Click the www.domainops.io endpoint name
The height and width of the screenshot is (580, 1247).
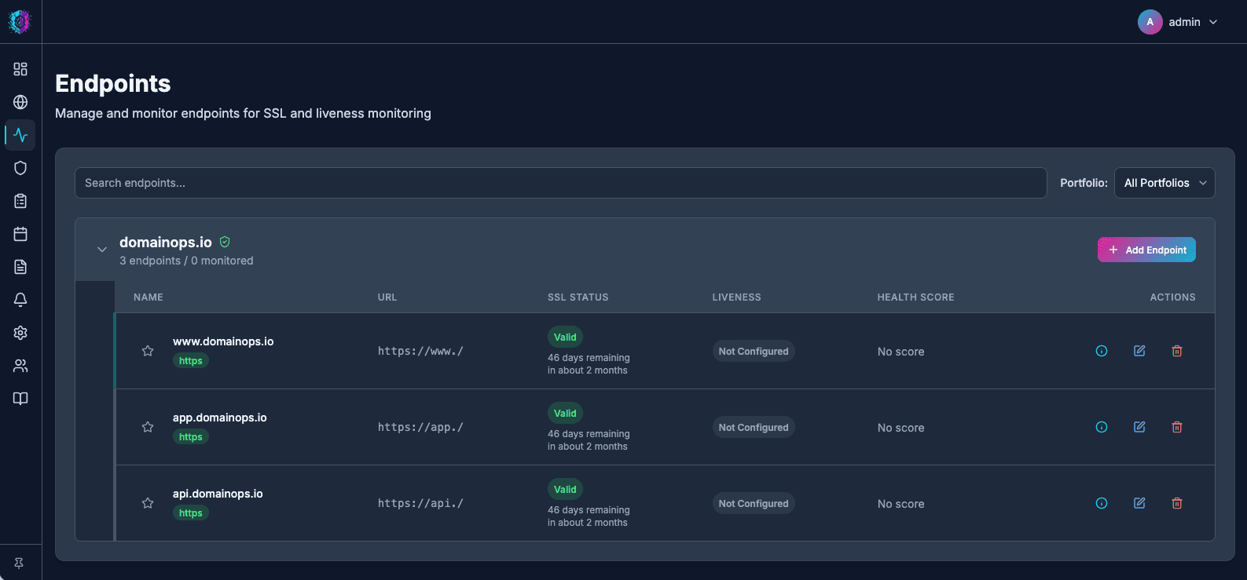(223, 341)
